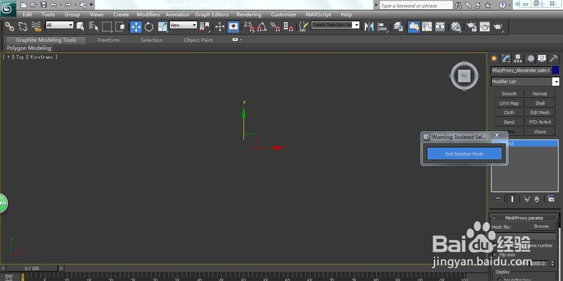This screenshot has width=563, height=281.
Task: Click the Render Production teapot icon
Action: (498, 26)
